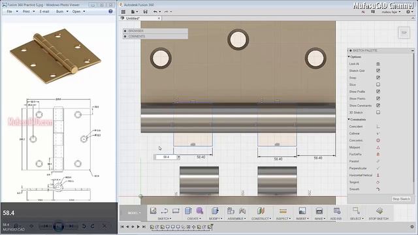
Task: Click the Select tool icon
Action: point(356,210)
